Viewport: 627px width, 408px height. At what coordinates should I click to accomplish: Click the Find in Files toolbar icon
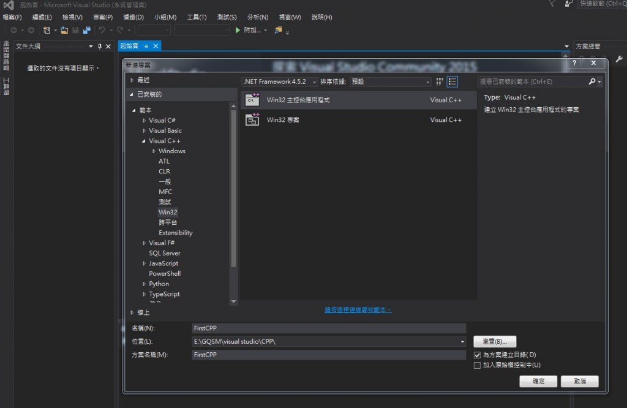pos(279,30)
